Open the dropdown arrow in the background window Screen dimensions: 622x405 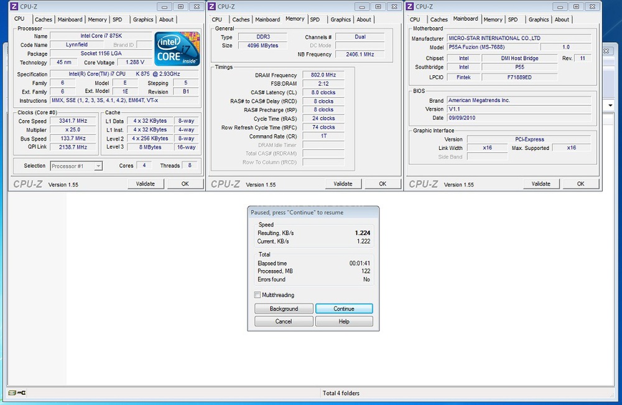[610, 106]
